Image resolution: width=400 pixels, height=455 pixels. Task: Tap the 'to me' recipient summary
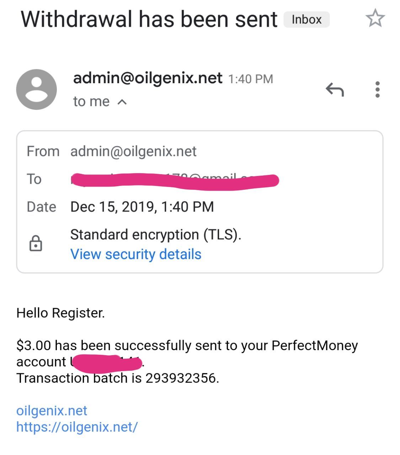click(91, 102)
